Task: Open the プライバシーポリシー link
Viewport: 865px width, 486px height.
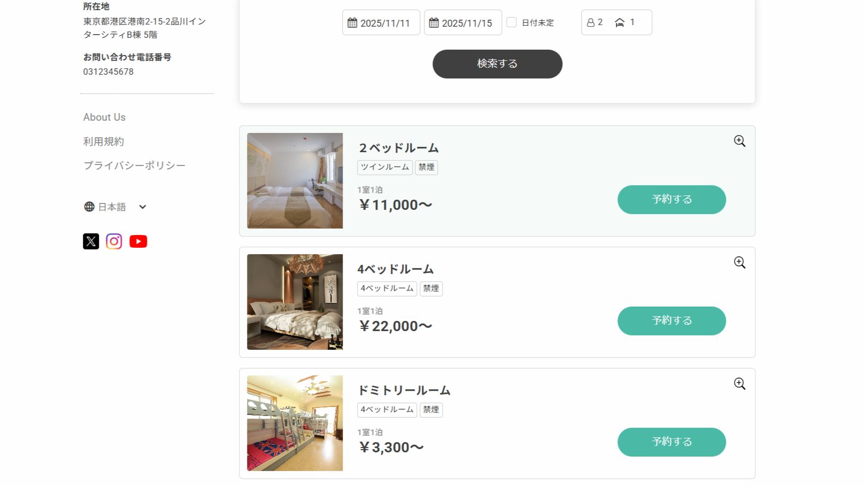Action: [134, 166]
